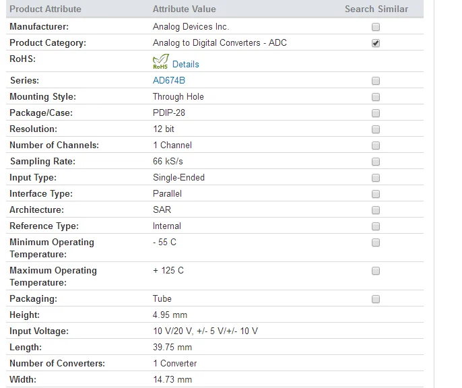Viewport: 462px width, 388px height.
Task: Click the Parallel interface value
Action: [x=167, y=193]
